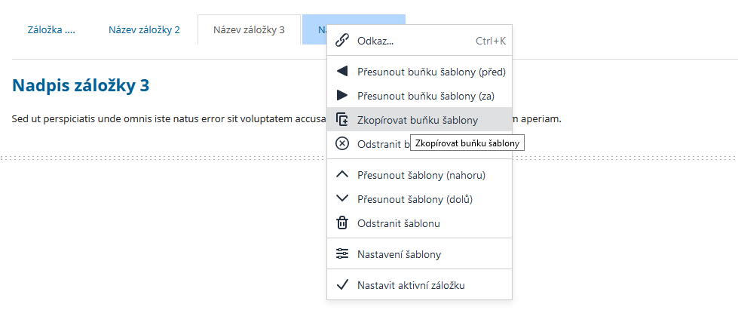Click the up chevron icon (nahoru)
Viewport: 738px width, 310px height.
pos(342,175)
